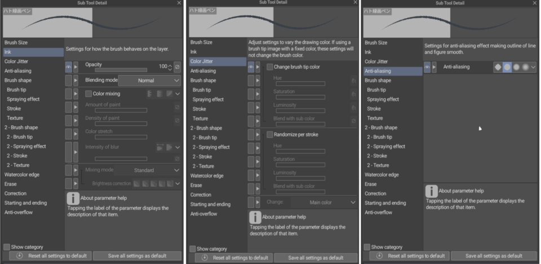Click the Amount of paint dynamics icon
Screen dimensions: 541x264
(x=177, y=107)
